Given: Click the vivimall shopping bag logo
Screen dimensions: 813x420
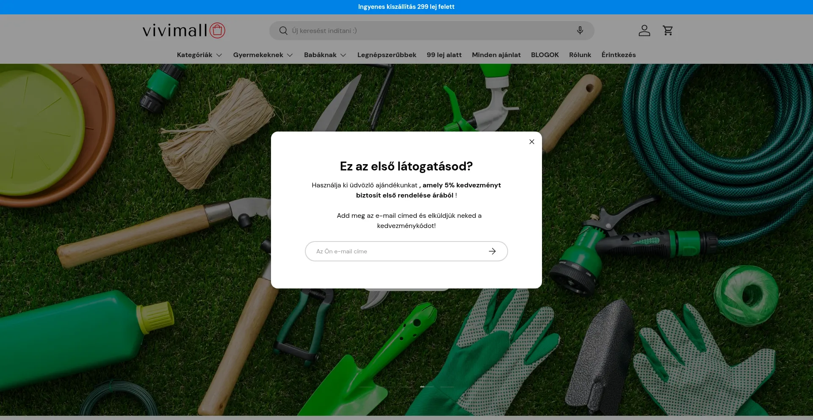Looking at the screenshot, I should point(184,30).
